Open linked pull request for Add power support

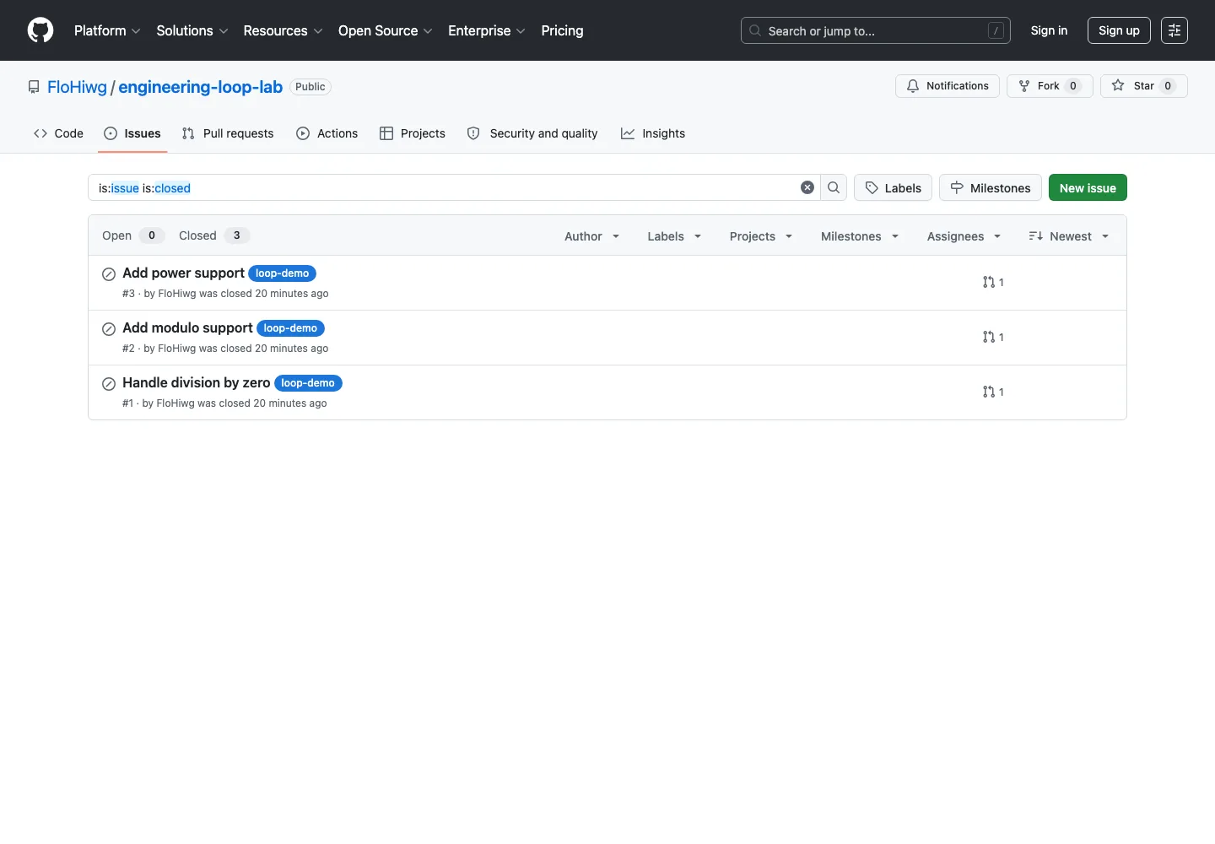[993, 283]
